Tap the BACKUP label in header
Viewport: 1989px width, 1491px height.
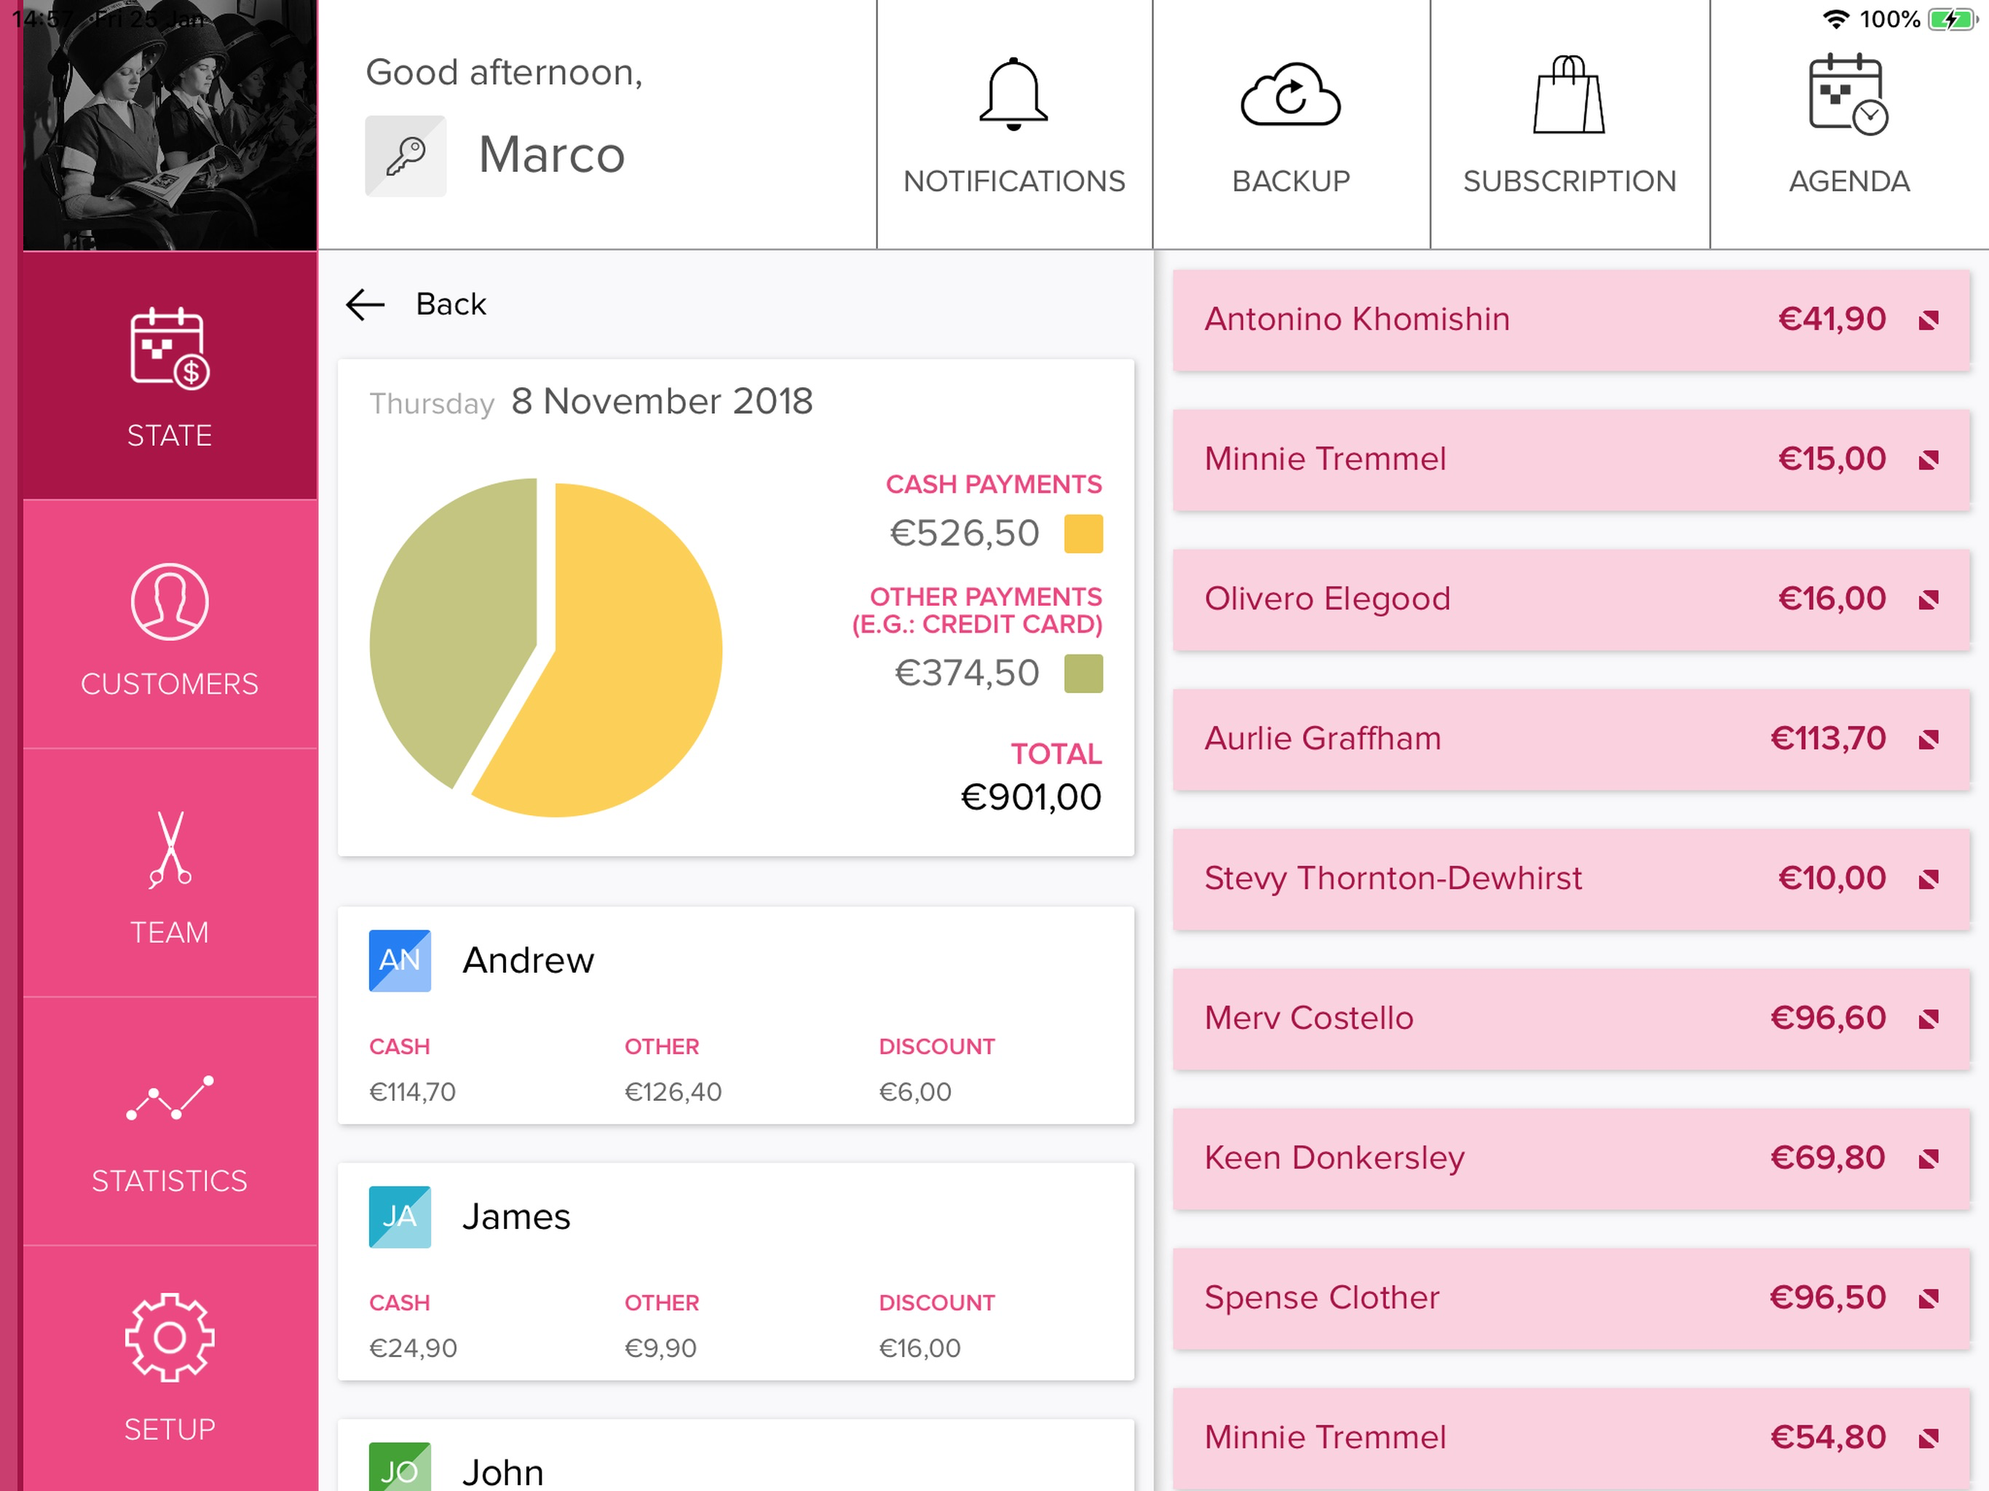tap(1292, 182)
